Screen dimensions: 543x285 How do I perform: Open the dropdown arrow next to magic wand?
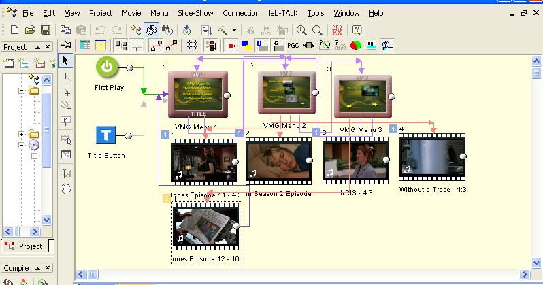click(x=235, y=30)
